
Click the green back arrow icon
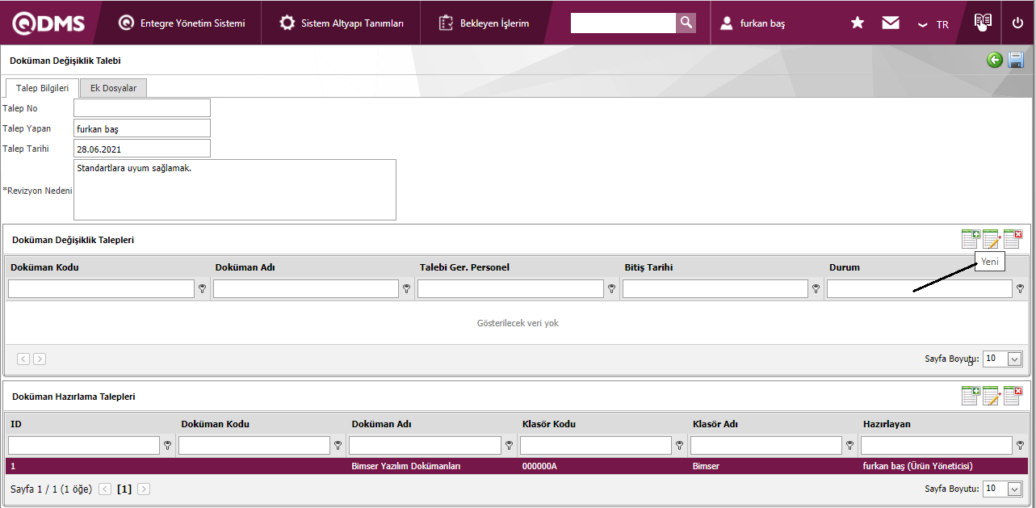(995, 60)
